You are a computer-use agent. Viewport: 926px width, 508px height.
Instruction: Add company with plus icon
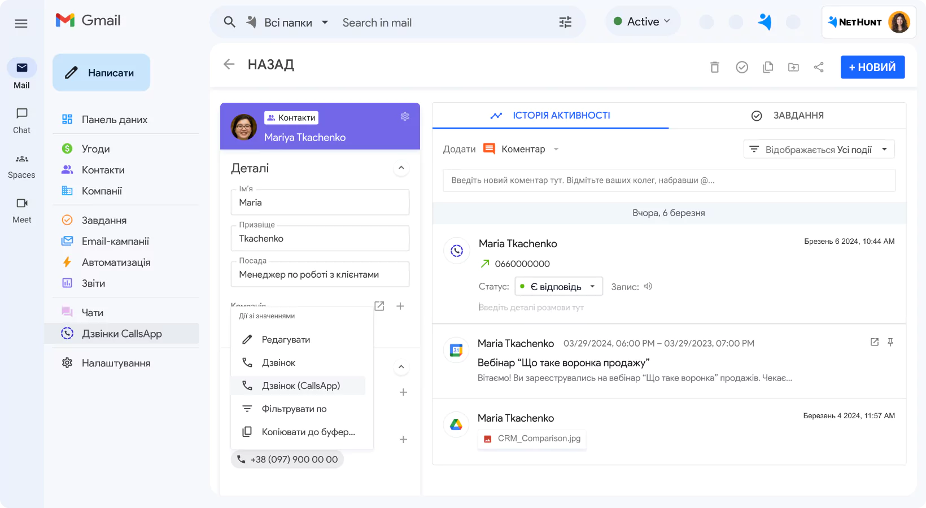[400, 306]
